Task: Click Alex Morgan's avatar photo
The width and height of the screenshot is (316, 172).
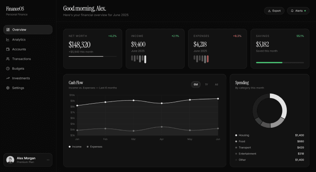Action: point(10,160)
